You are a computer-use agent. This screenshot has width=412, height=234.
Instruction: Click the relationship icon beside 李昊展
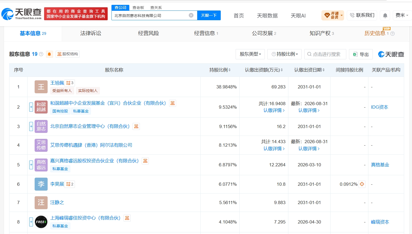pos(70,184)
